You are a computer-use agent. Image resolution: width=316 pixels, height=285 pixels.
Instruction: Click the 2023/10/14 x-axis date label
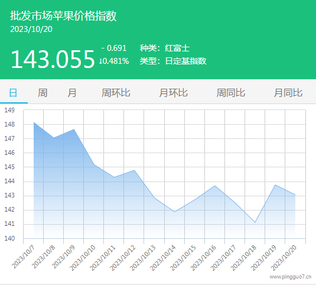point(163,258)
